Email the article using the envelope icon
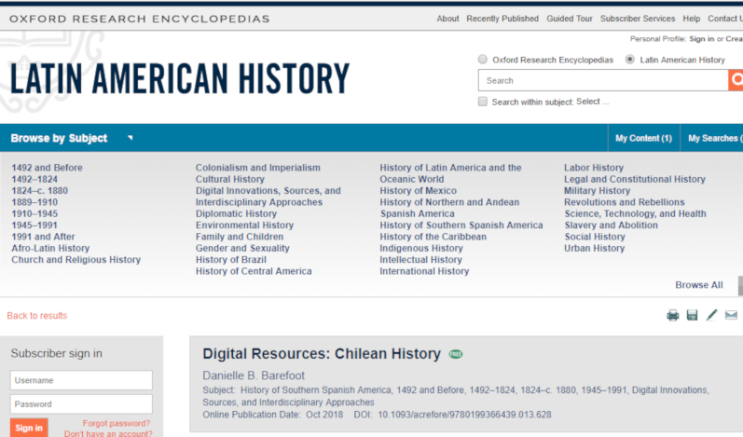 (731, 315)
